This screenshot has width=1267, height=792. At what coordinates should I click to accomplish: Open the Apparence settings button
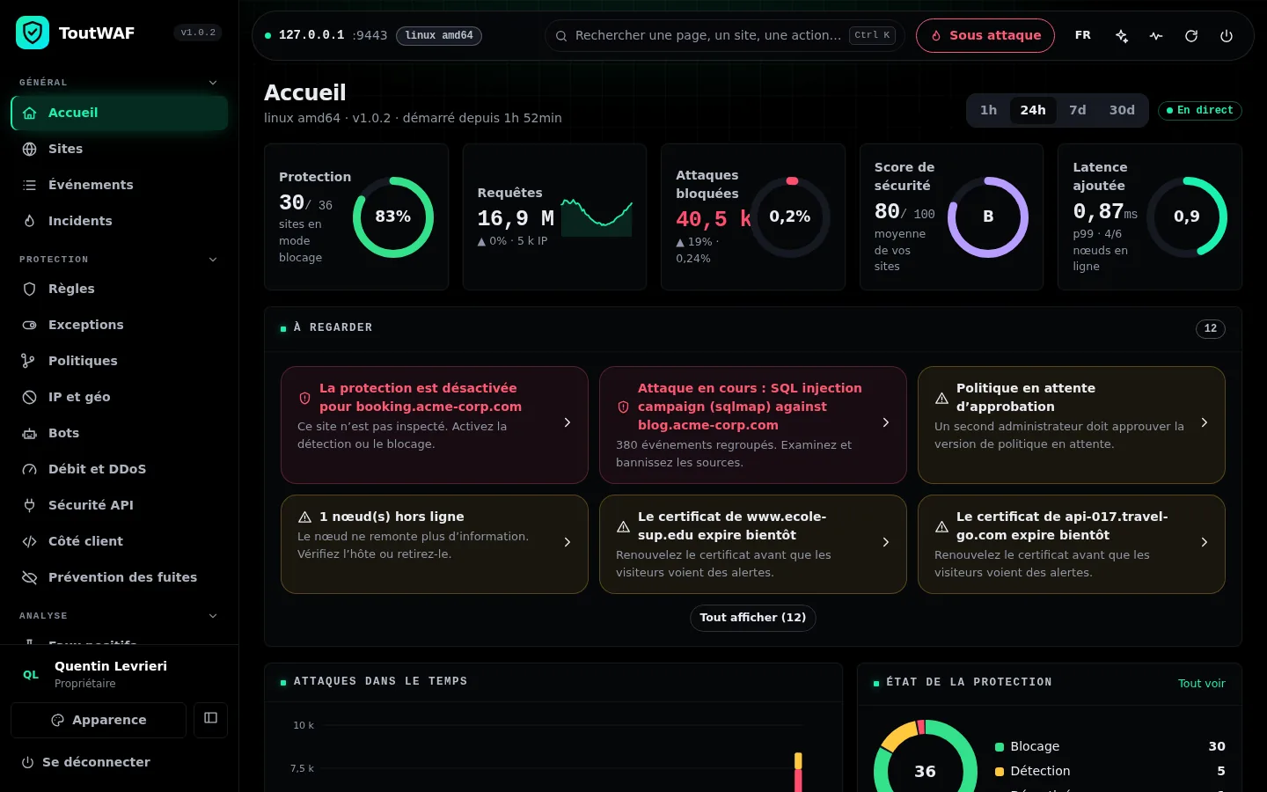[x=99, y=720]
